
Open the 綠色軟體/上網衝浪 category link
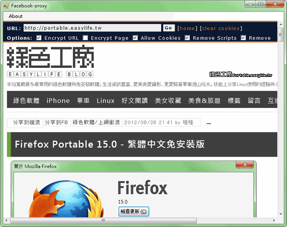[x=98, y=122]
